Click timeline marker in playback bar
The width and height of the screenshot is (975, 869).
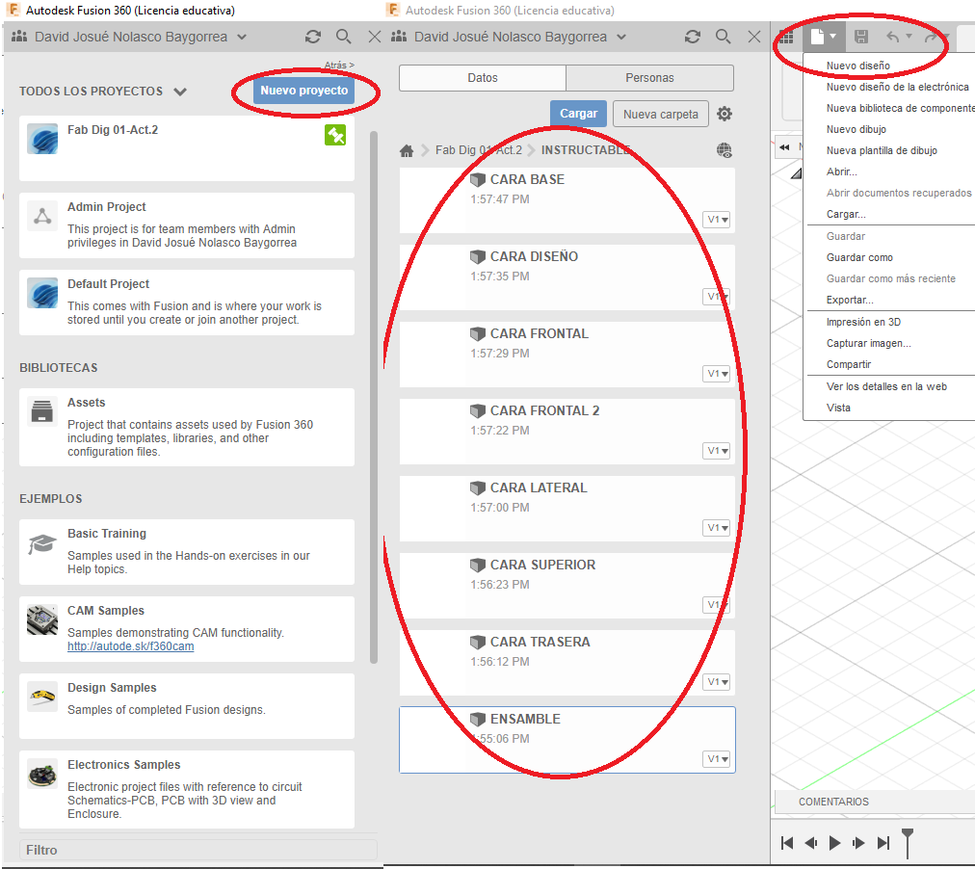point(908,843)
